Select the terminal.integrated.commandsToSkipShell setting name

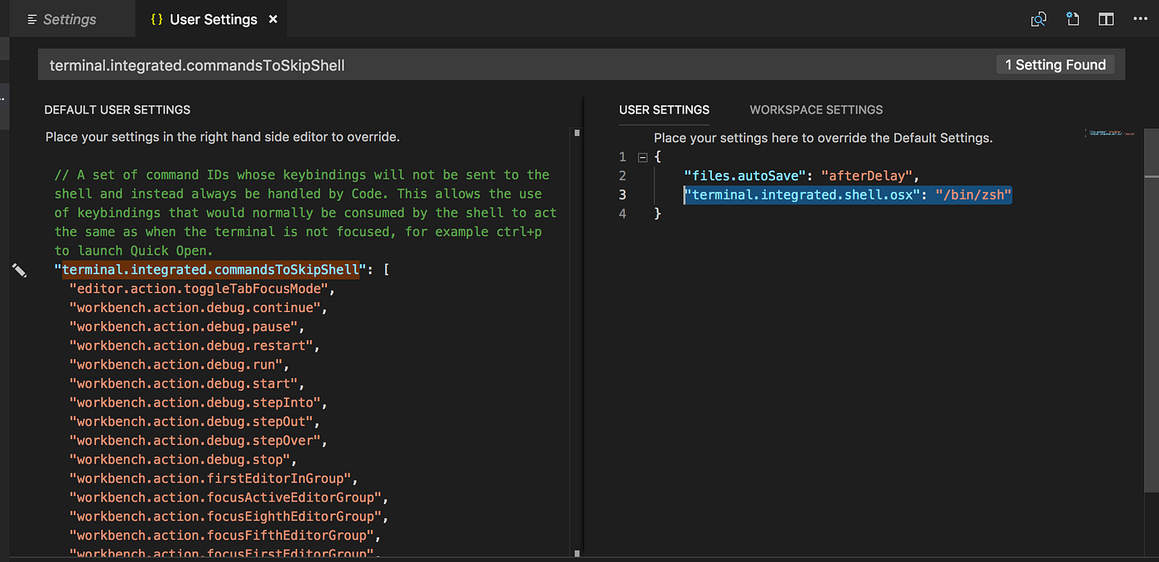click(x=211, y=269)
